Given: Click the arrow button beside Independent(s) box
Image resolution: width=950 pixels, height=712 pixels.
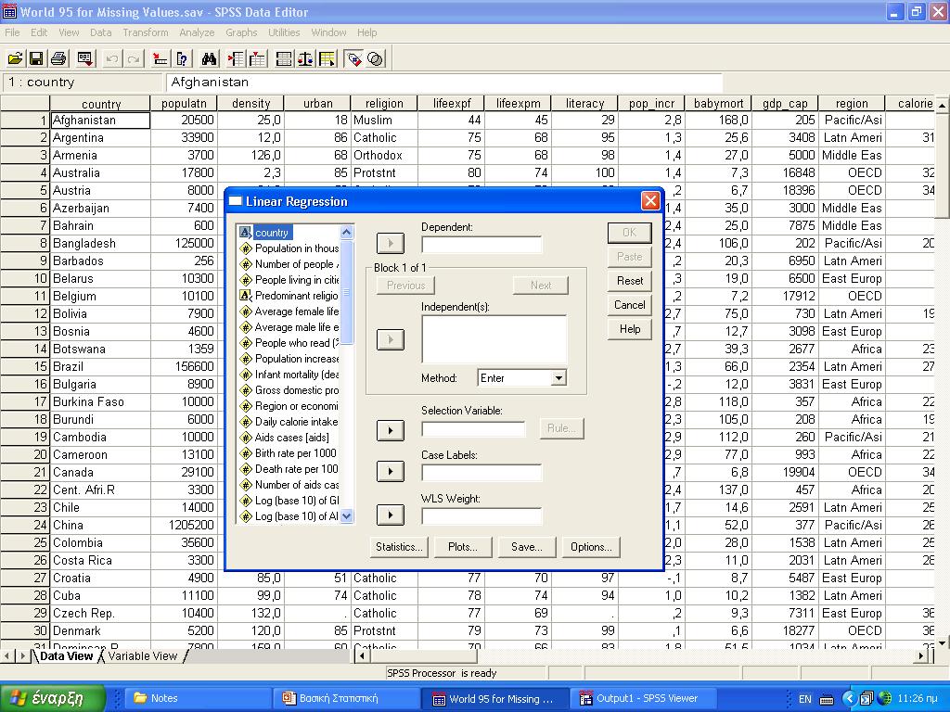Looking at the screenshot, I should 391,339.
